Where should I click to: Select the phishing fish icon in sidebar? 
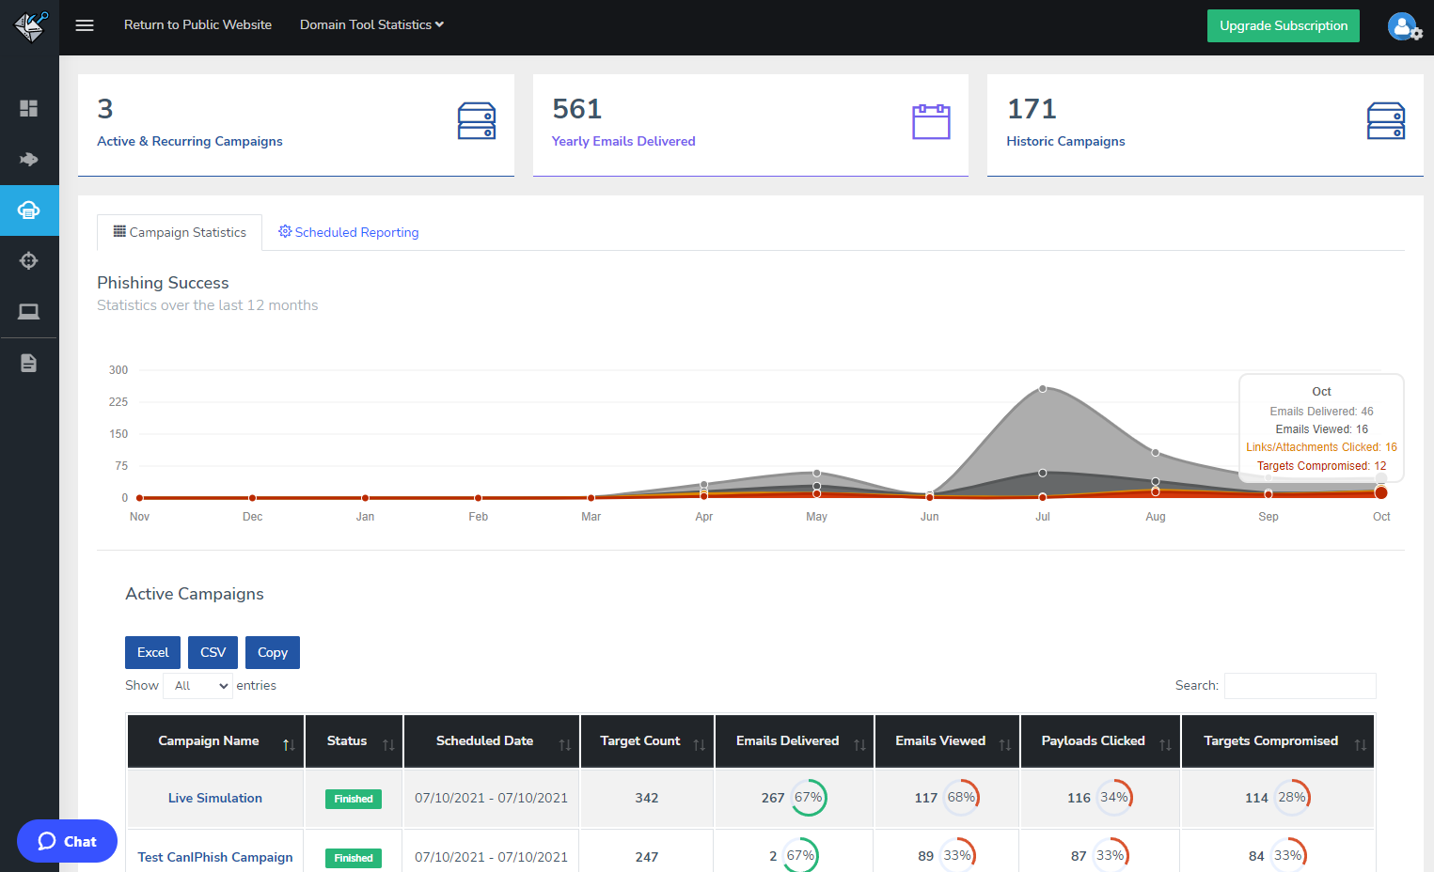coord(28,160)
